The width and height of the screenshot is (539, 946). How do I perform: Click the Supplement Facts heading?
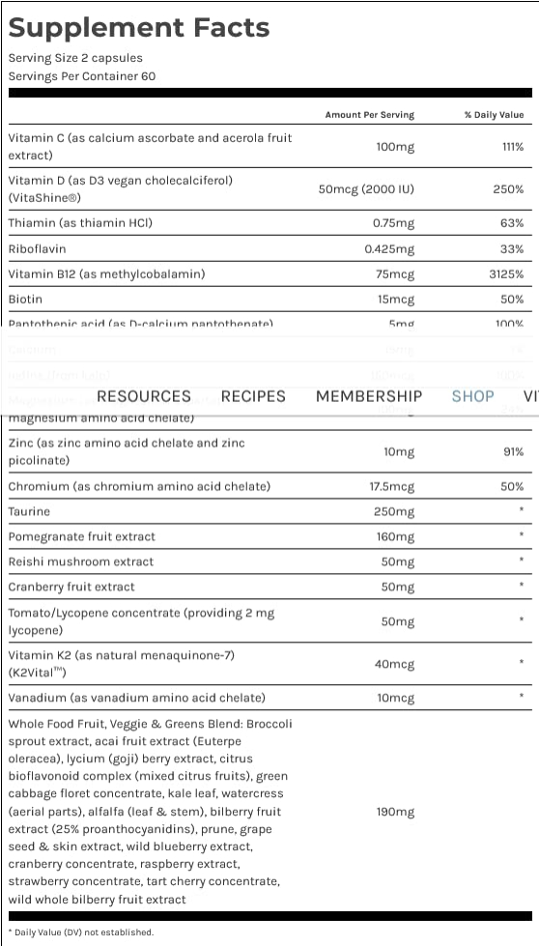point(139,28)
